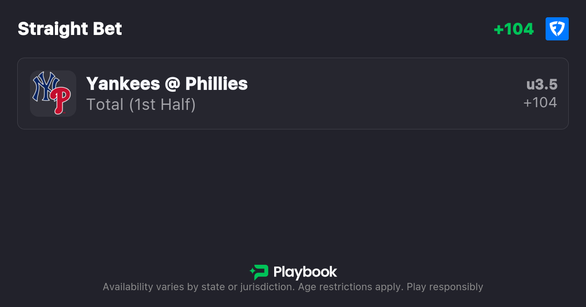Open the FanDuel sportsbook shield icon
Viewport: 586px width, 307px height.
(x=557, y=29)
